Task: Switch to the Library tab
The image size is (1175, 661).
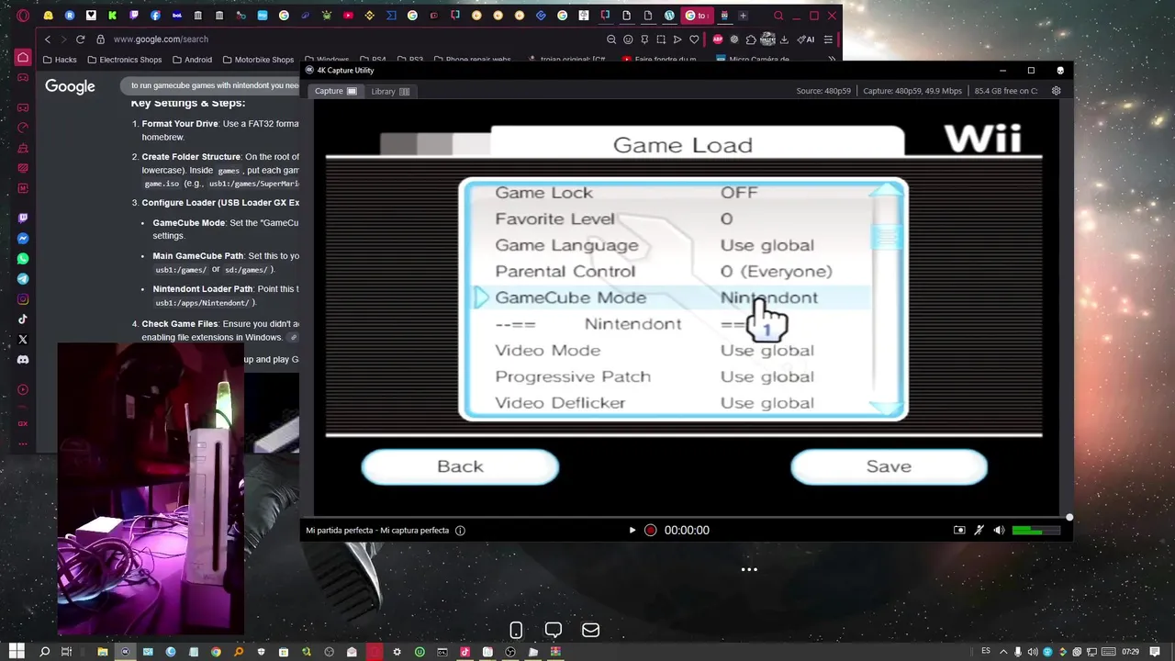Action: 390,91
